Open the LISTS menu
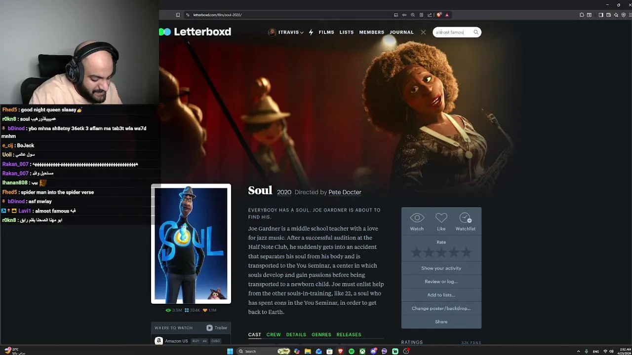The height and width of the screenshot is (355, 632). 346,32
